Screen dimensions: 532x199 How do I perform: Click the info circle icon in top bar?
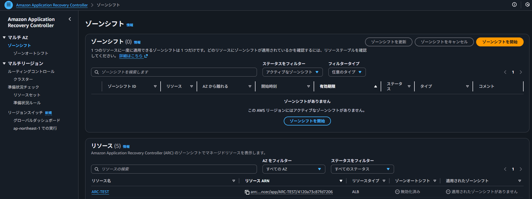pos(514,4)
